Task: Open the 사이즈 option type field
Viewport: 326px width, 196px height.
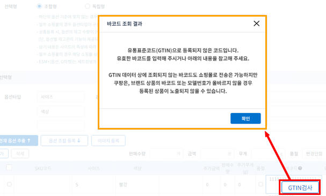Action: click(61, 97)
